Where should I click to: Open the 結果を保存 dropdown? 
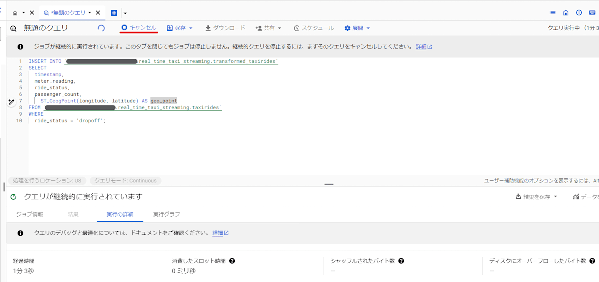point(536,197)
